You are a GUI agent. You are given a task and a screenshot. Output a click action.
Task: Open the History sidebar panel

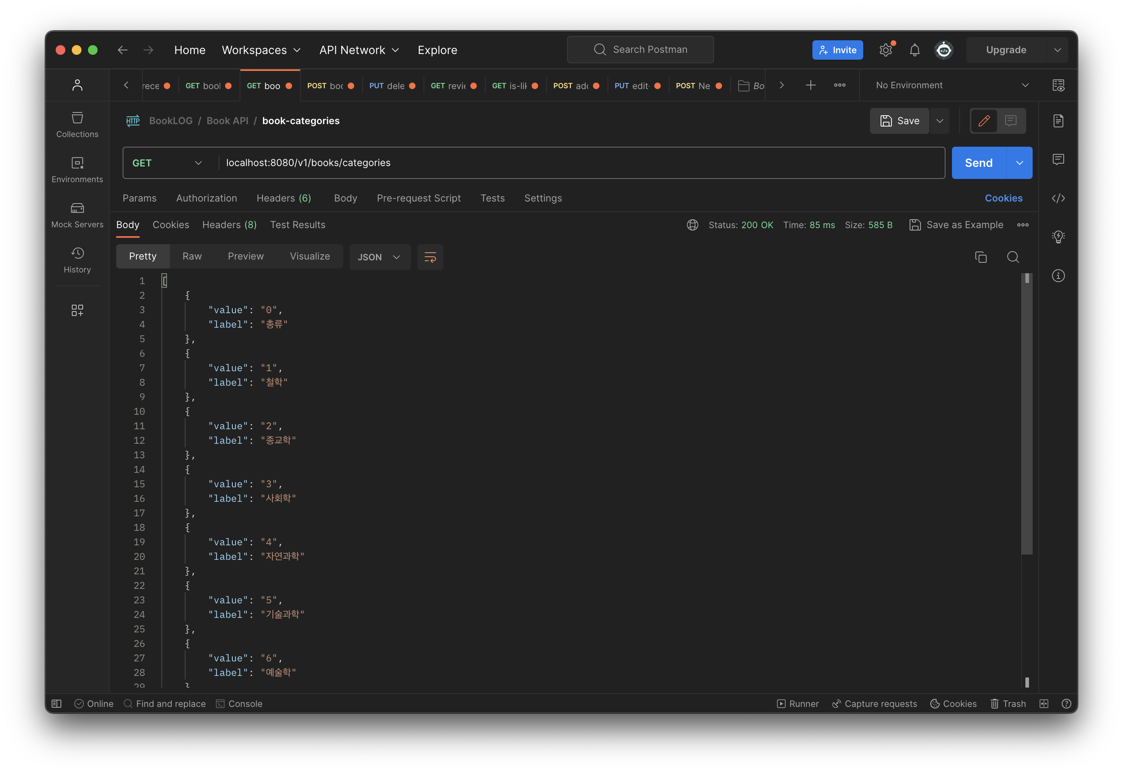(77, 260)
